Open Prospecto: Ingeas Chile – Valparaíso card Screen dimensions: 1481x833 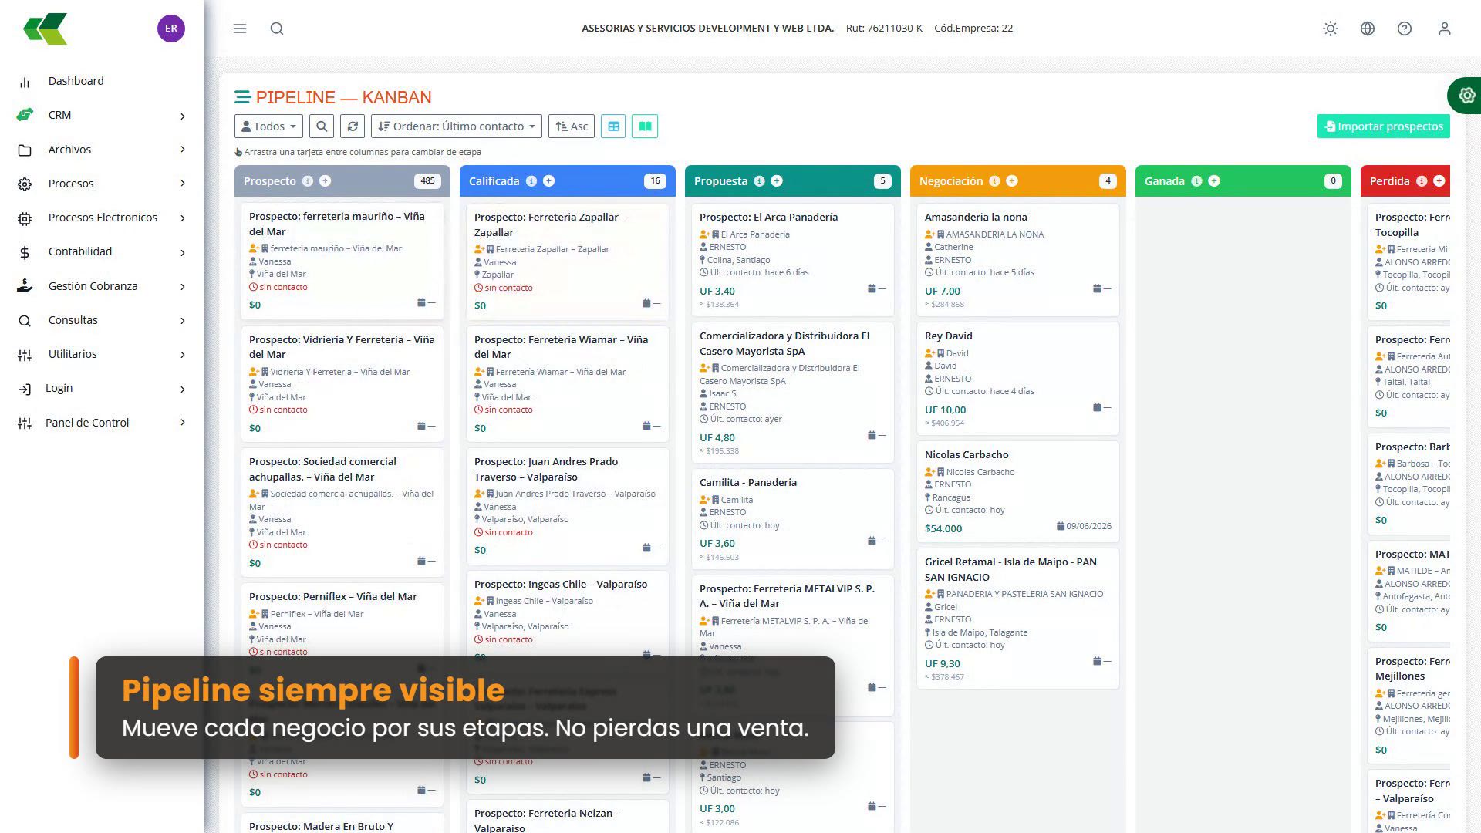[x=567, y=613]
